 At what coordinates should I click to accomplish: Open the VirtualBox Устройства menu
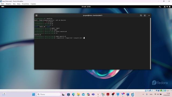pyautogui.click(x=25, y=4)
